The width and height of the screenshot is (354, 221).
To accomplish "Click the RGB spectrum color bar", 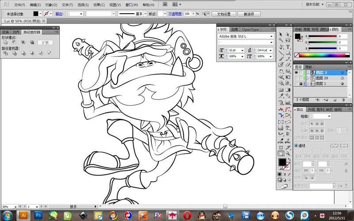I will 322,55.
